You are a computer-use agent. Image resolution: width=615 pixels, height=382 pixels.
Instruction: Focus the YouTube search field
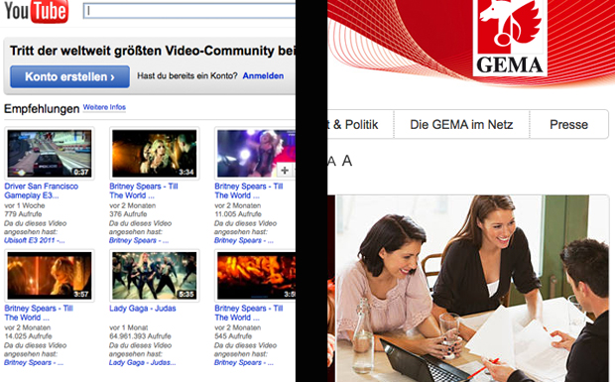click(x=189, y=11)
